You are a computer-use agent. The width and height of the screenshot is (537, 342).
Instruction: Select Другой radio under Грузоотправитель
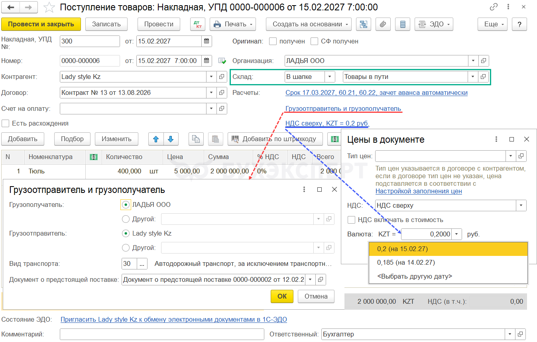point(126,248)
